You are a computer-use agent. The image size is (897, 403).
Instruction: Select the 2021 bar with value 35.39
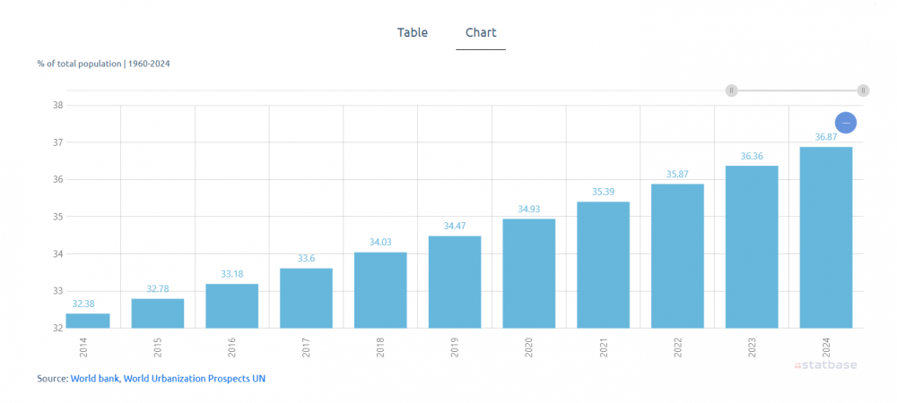603,264
